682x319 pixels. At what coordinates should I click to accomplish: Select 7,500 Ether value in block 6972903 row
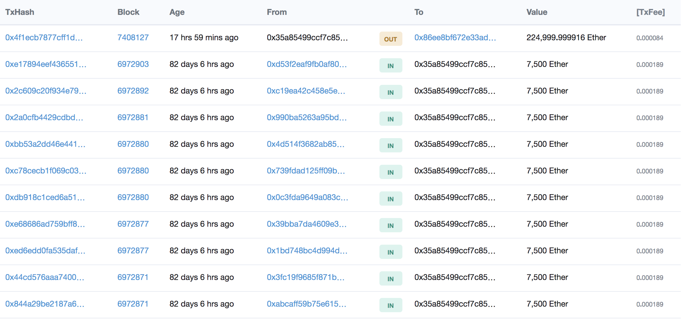click(x=547, y=64)
